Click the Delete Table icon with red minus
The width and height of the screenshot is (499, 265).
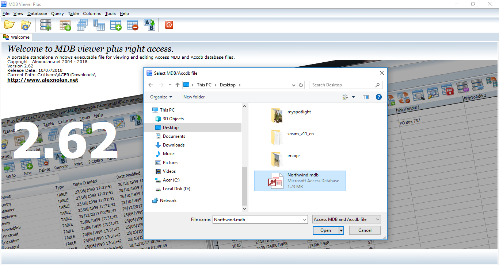click(133, 25)
